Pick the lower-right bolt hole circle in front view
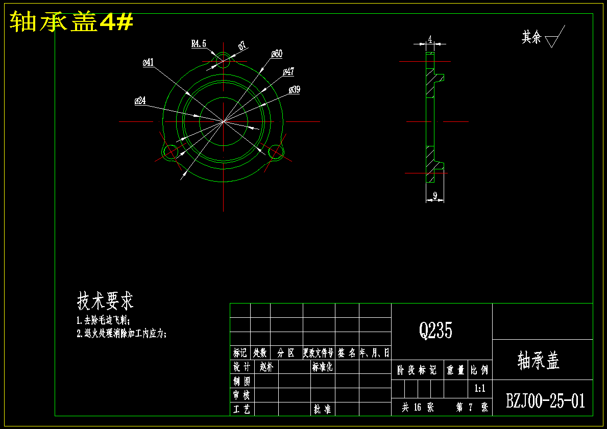The height and width of the screenshot is (429, 607). click(276, 152)
